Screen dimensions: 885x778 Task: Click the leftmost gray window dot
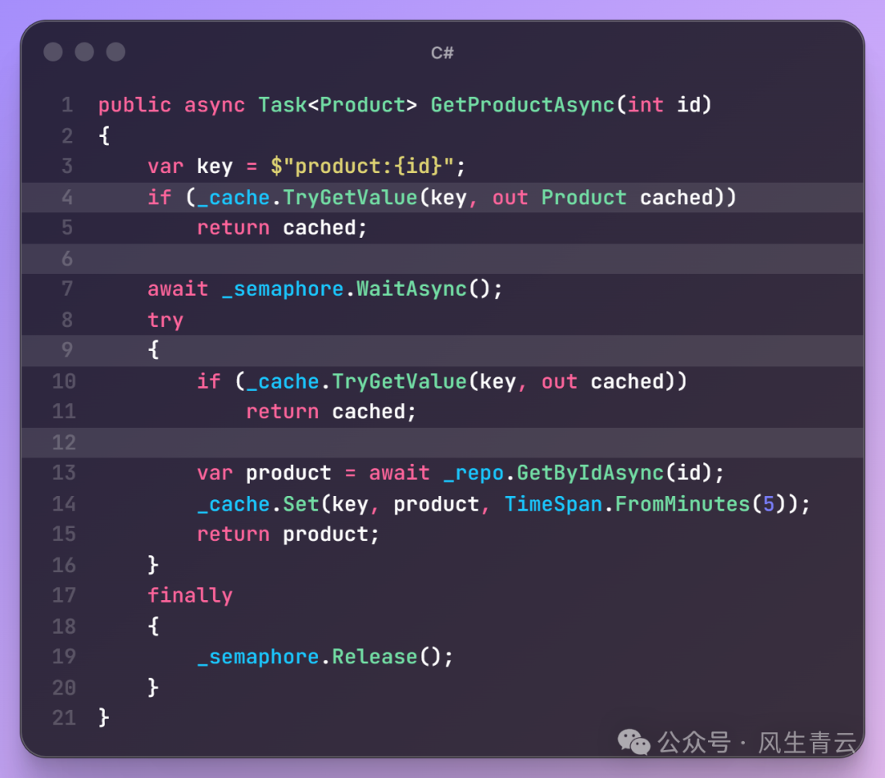53,52
